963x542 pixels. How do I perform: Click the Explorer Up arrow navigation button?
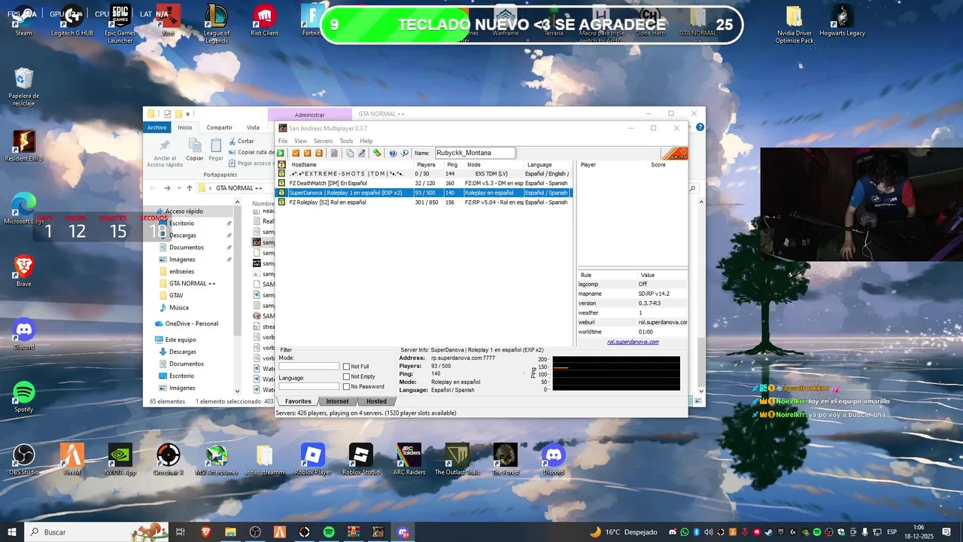click(x=190, y=188)
